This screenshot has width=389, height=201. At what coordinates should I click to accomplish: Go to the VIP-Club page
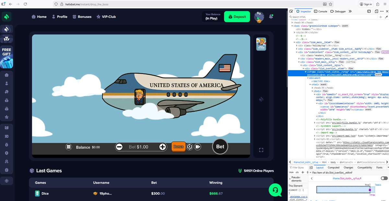(x=106, y=17)
